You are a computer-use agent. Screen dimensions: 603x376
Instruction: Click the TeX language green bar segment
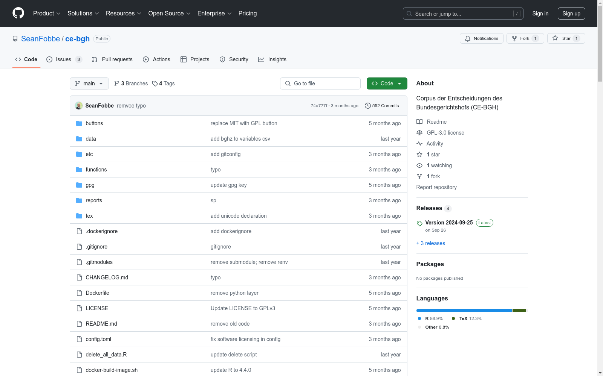click(519, 311)
